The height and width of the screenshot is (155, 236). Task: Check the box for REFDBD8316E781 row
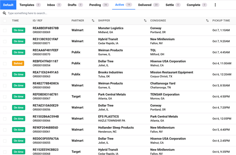pyautogui.click(x=5, y=96)
